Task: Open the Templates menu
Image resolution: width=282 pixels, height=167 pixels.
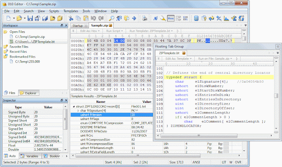Action: point(70,11)
